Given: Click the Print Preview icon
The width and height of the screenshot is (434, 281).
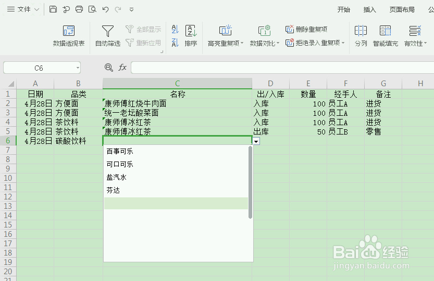Looking at the screenshot, I should pos(92,9).
